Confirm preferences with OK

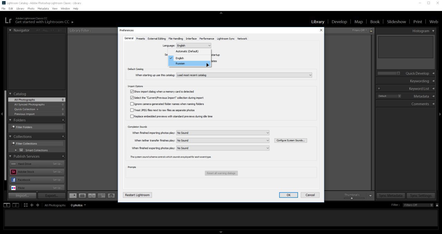click(x=288, y=195)
